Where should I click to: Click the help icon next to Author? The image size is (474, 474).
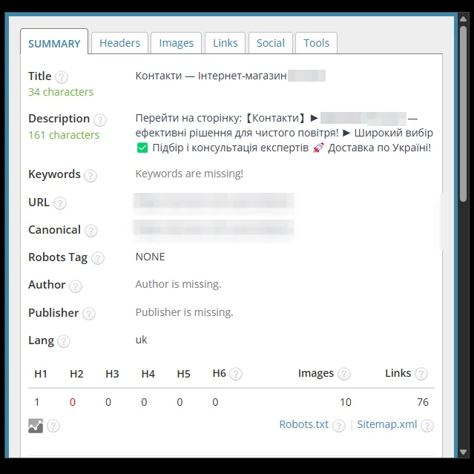point(76,286)
